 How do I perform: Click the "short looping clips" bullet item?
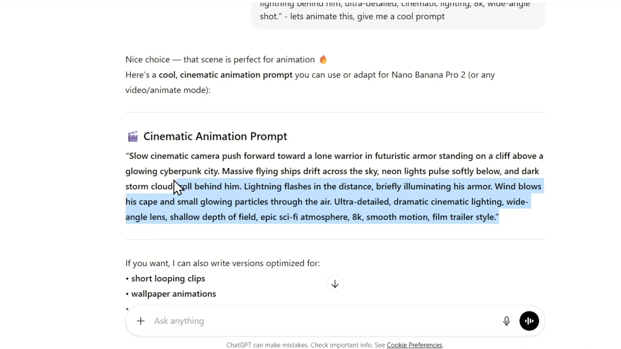[168, 279]
